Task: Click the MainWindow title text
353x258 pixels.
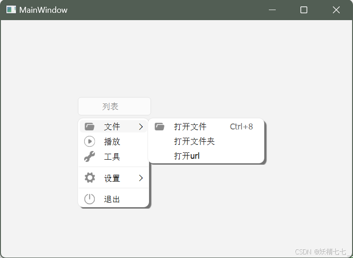Action: click(x=43, y=10)
